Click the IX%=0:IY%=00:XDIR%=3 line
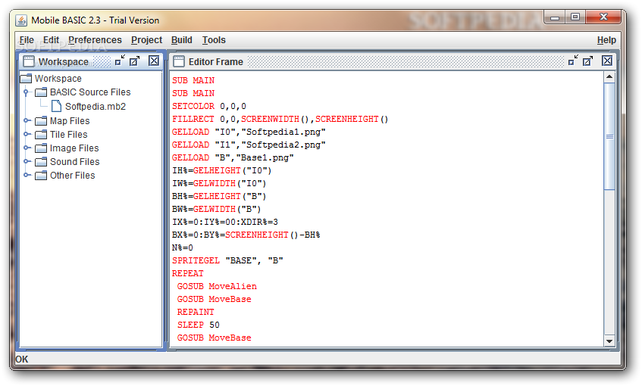Screen dimensions: 642x386 pos(225,222)
